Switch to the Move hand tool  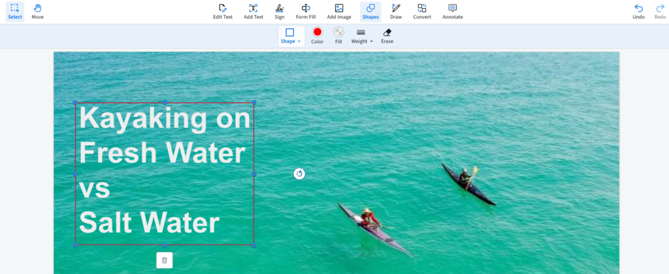click(x=37, y=11)
